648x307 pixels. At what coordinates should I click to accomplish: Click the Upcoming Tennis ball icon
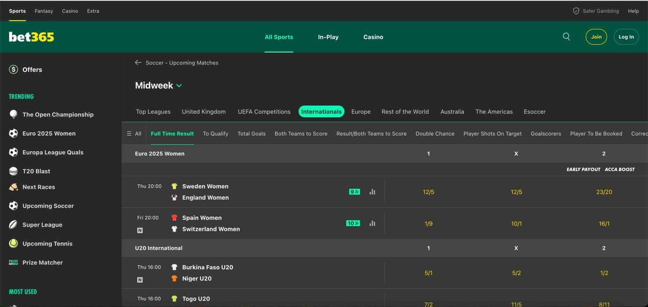13,243
